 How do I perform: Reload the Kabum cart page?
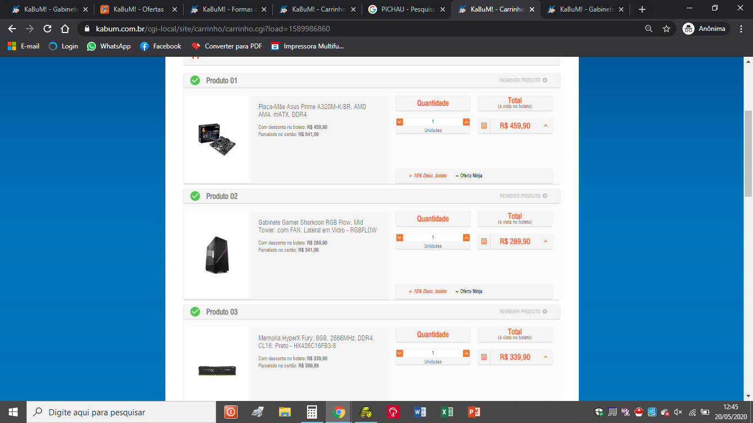click(47, 29)
